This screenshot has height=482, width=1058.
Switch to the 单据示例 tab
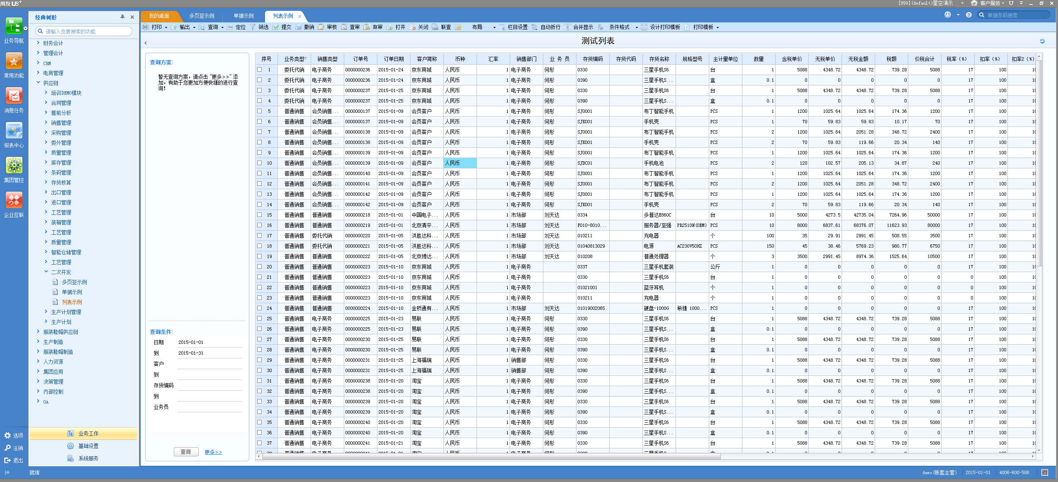243,16
